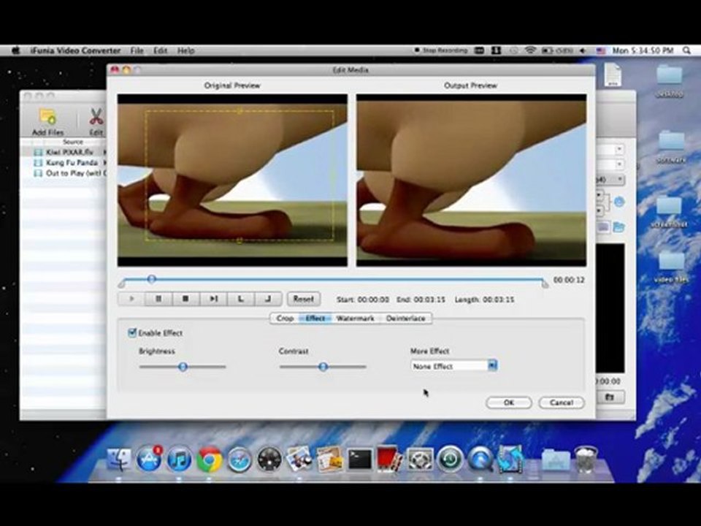Image resolution: width=701 pixels, height=526 pixels.
Task: Click the top crop handle in Original Preview
Action: [240, 111]
